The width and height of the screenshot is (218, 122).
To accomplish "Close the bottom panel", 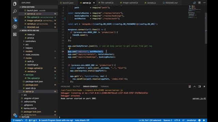I will pos(204,86).
